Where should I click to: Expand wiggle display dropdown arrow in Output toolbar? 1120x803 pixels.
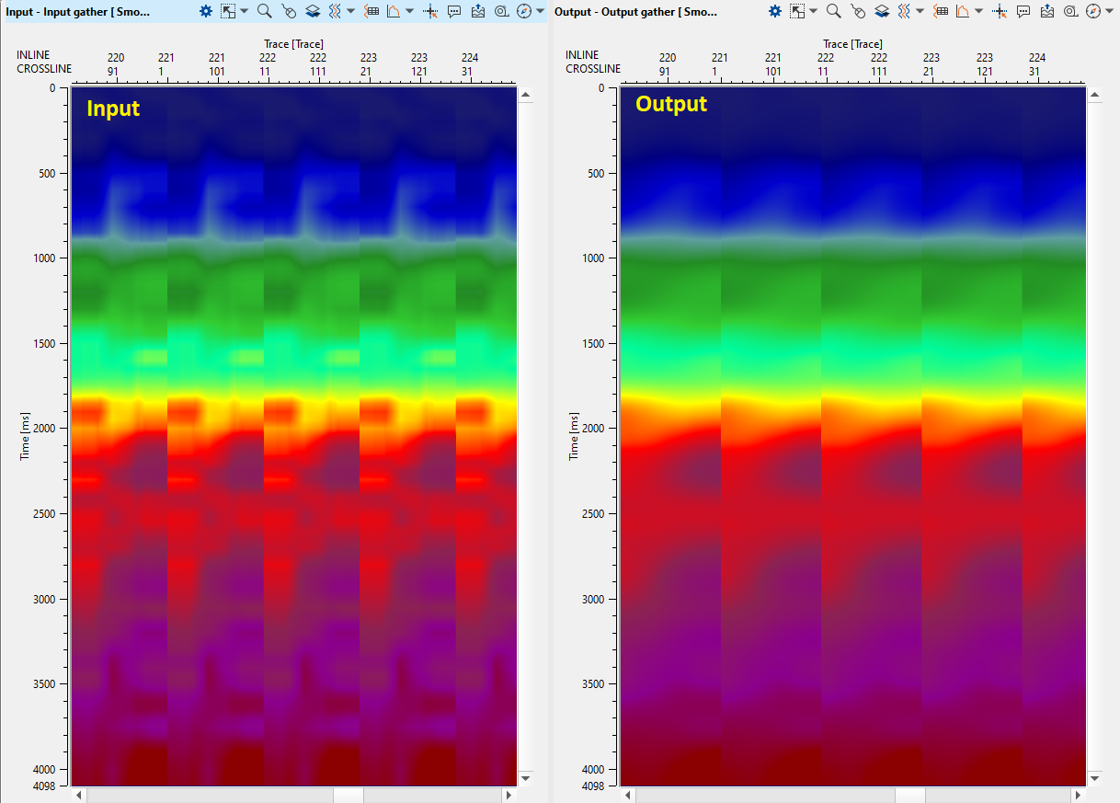920,11
